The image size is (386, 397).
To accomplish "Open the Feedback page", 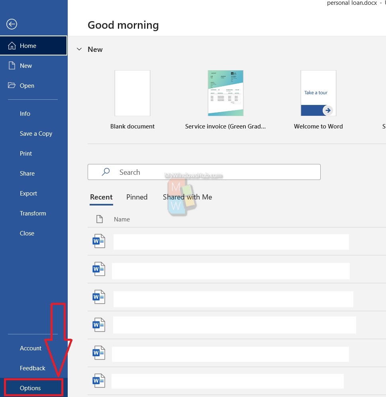I will (33, 368).
